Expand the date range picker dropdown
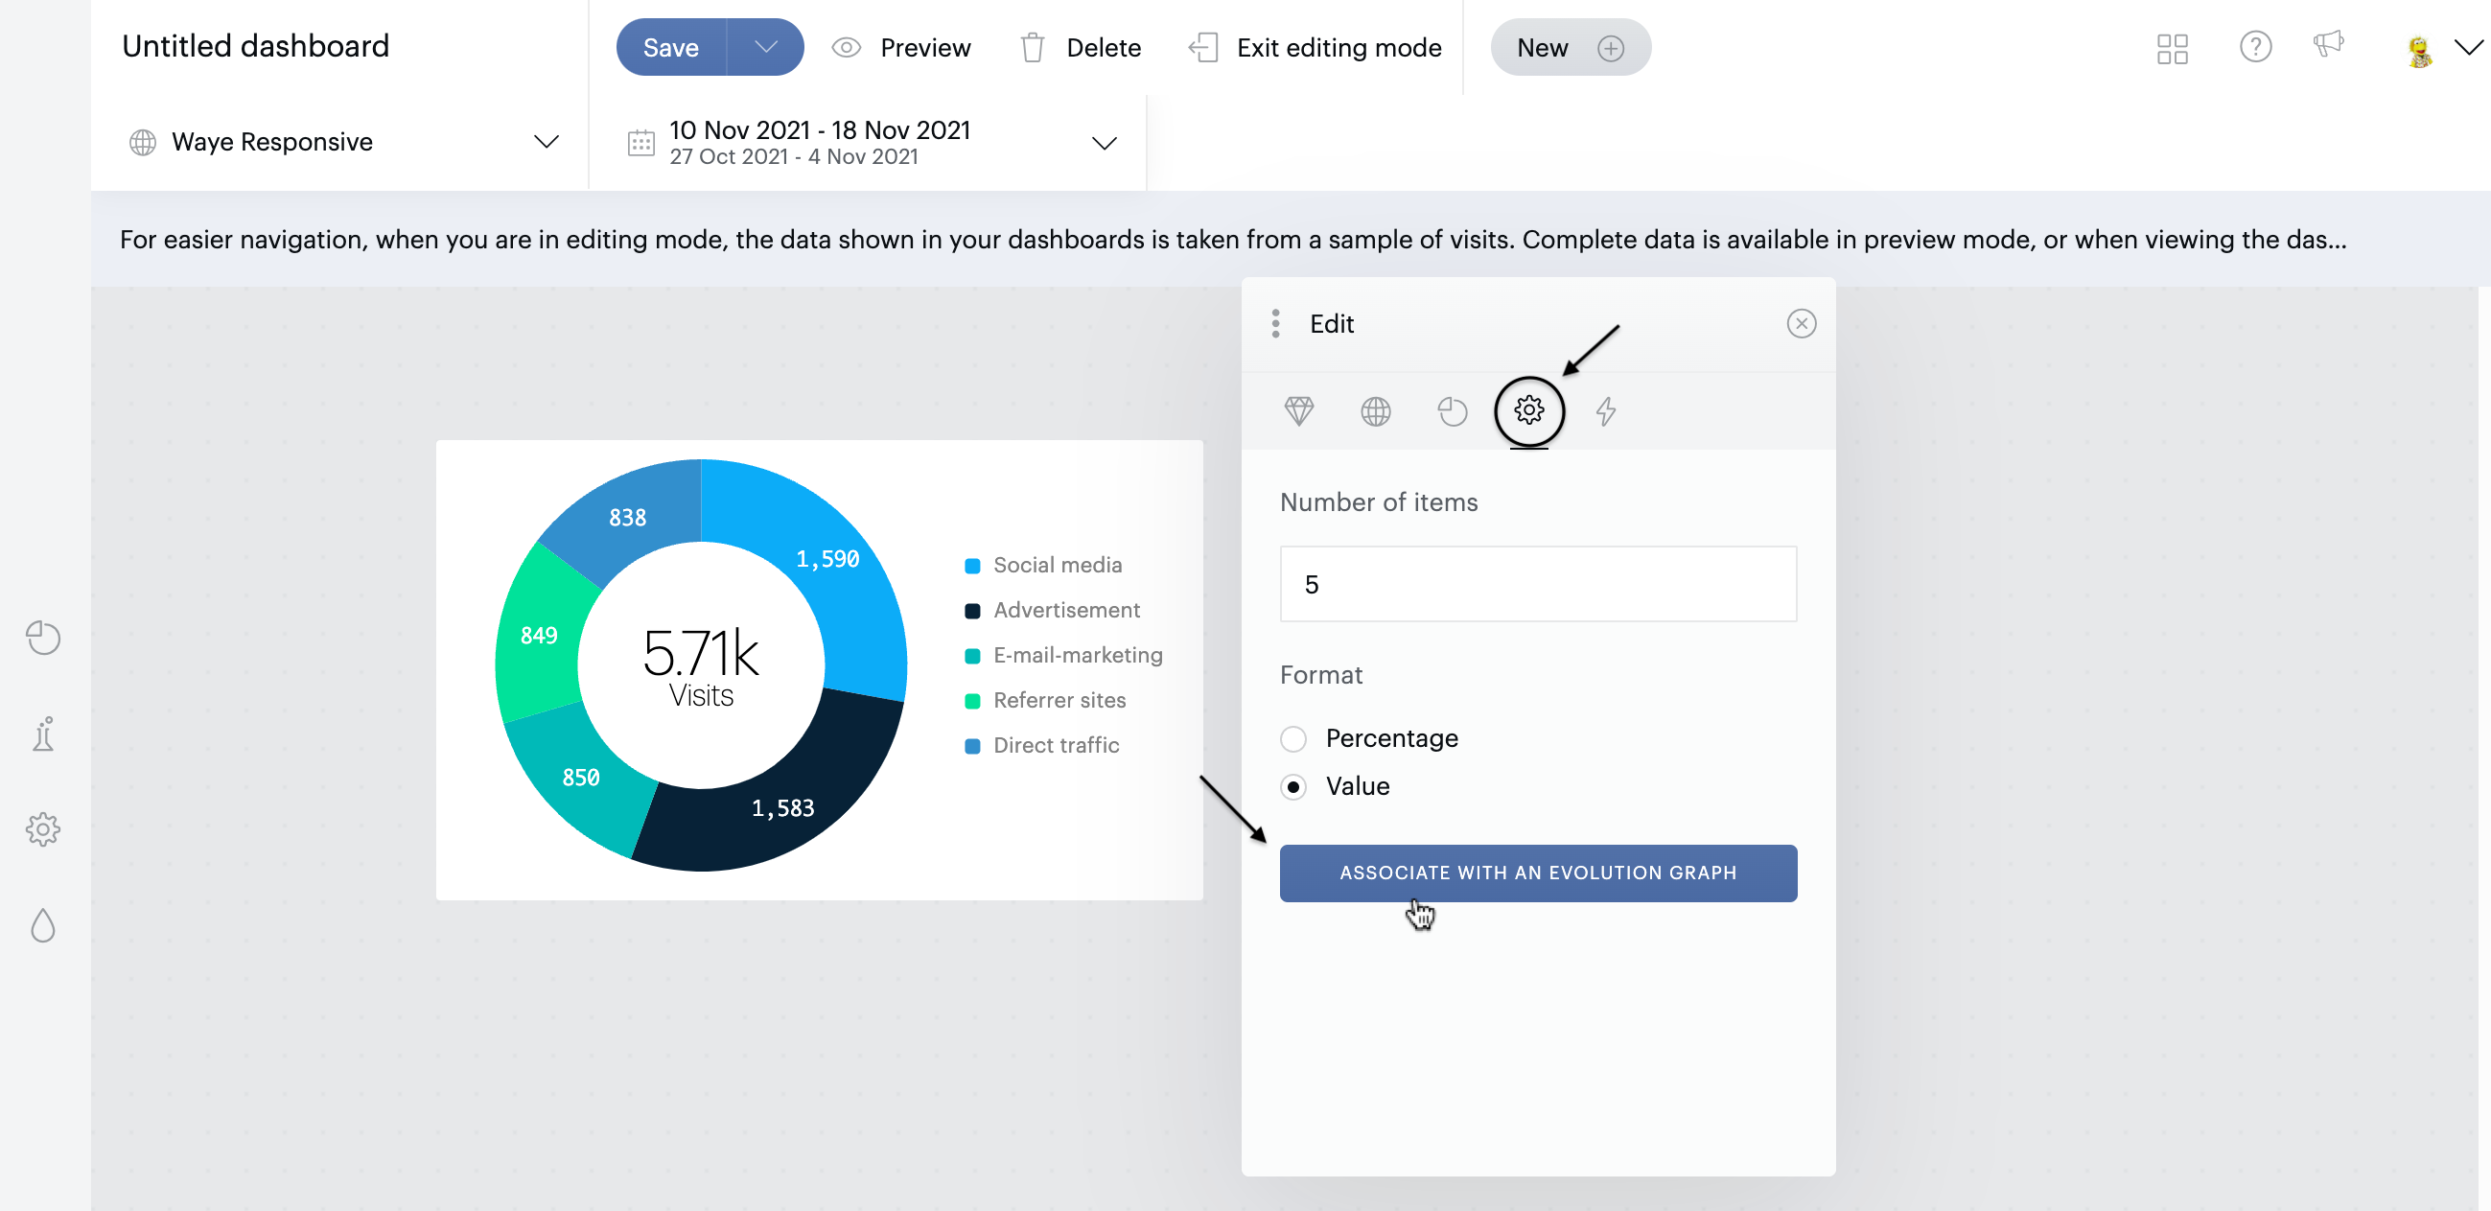 tap(1104, 143)
